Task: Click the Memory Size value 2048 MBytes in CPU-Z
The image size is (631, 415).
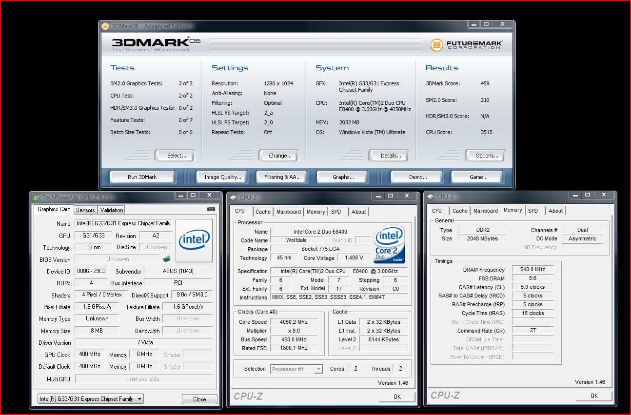Action: 482,238
